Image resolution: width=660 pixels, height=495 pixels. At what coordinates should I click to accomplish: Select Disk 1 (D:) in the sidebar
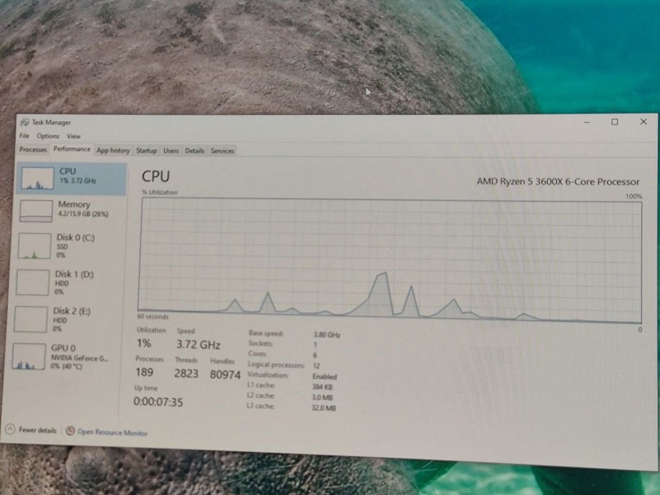click(x=68, y=282)
